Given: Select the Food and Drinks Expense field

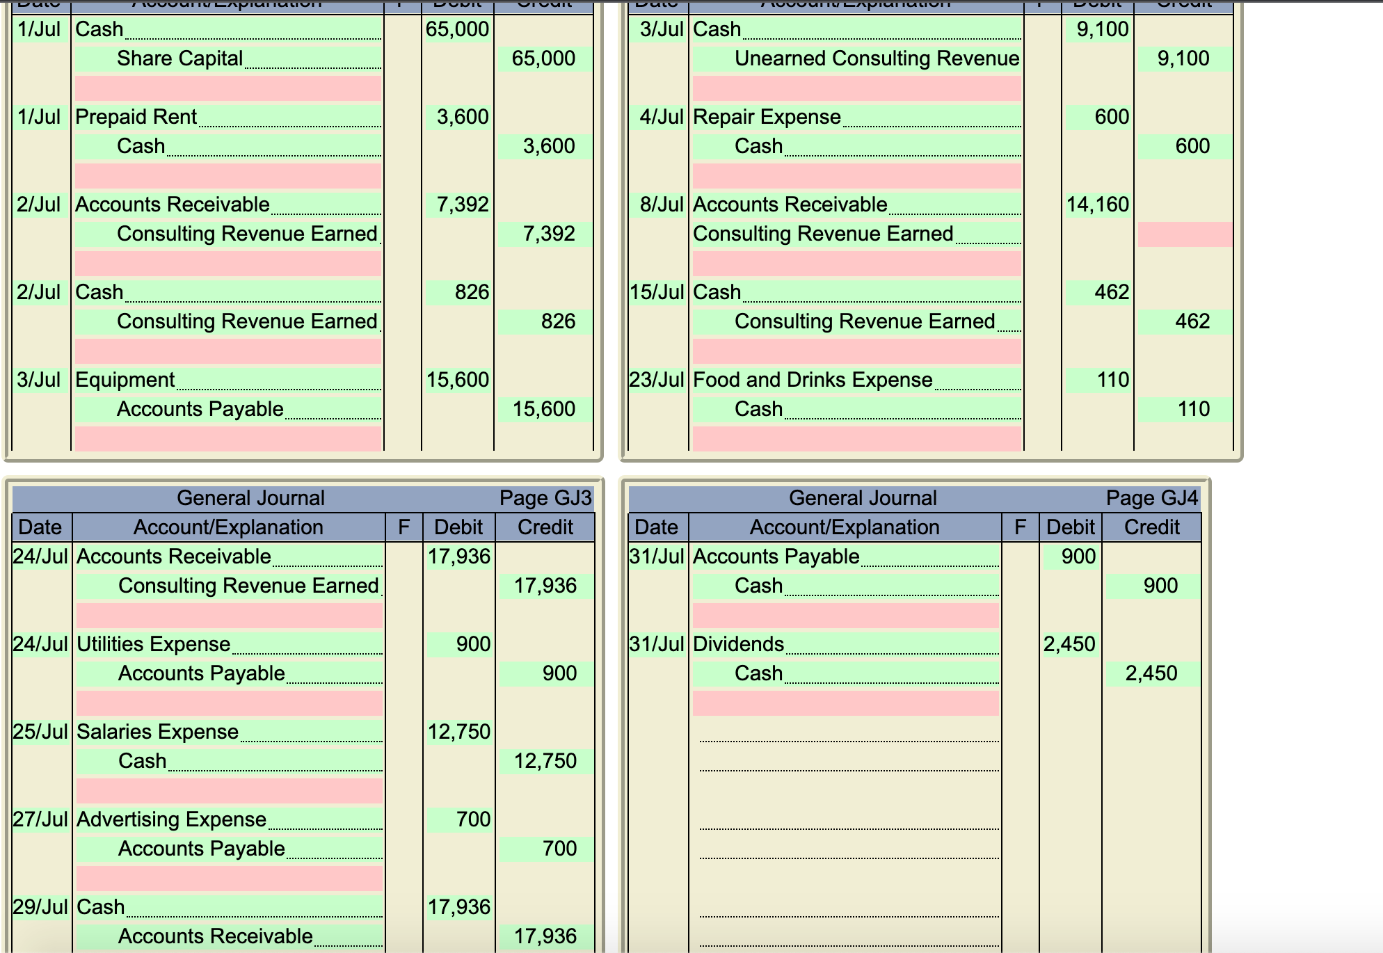Looking at the screenshot, I should pos(856,380).
